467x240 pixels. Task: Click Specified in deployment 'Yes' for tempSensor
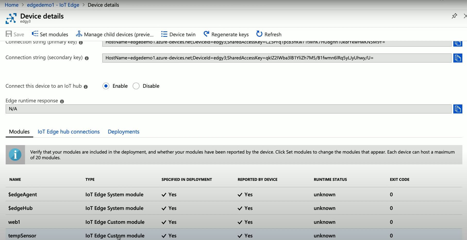point(169,236)
